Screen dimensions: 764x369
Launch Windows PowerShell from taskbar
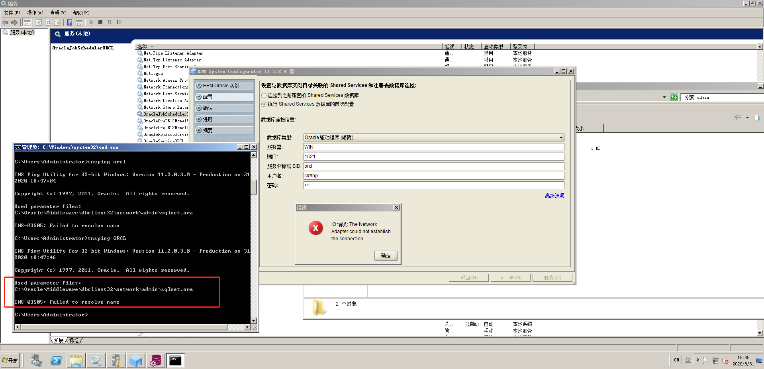56,360
